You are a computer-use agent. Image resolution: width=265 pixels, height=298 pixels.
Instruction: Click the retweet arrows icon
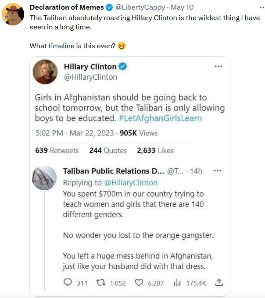(x=101, y=283)
